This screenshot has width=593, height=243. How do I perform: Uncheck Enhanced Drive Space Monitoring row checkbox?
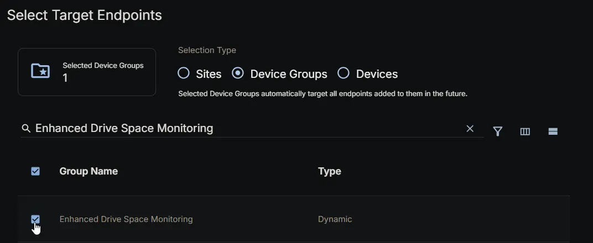[35, 219]
